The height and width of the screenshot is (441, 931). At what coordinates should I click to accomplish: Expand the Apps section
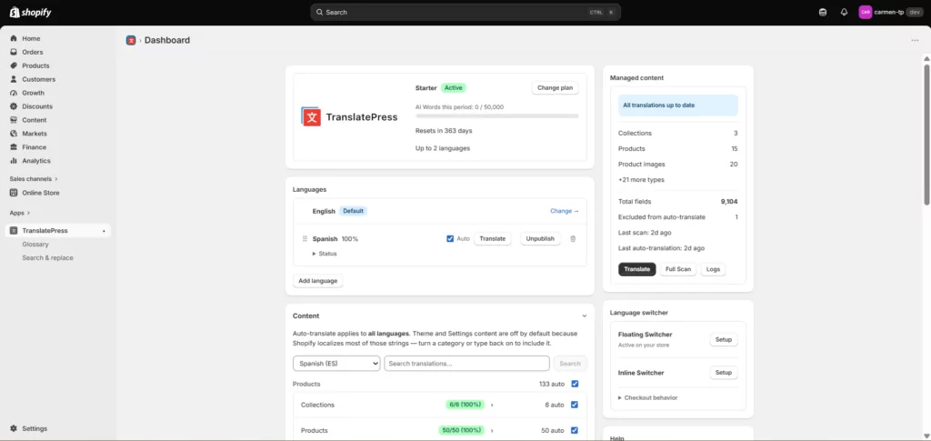pos(20,213)
